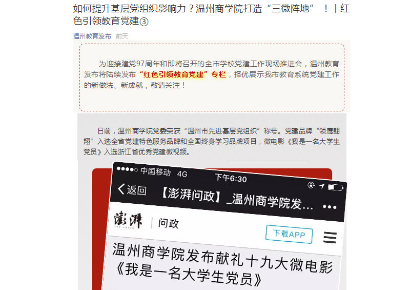Click the circled ③ in the title
Viewport: 410px width, 290px height.
click(144, 22)
